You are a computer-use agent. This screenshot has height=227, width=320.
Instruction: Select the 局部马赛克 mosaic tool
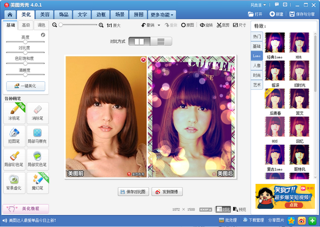[37, 136]
